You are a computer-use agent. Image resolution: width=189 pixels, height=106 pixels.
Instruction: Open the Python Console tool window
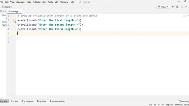pos(57,101)
